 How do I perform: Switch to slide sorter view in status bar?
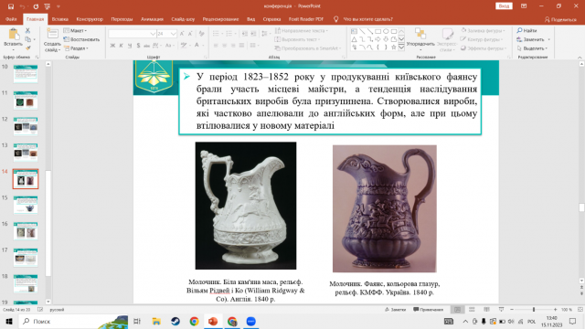(472, 310)
